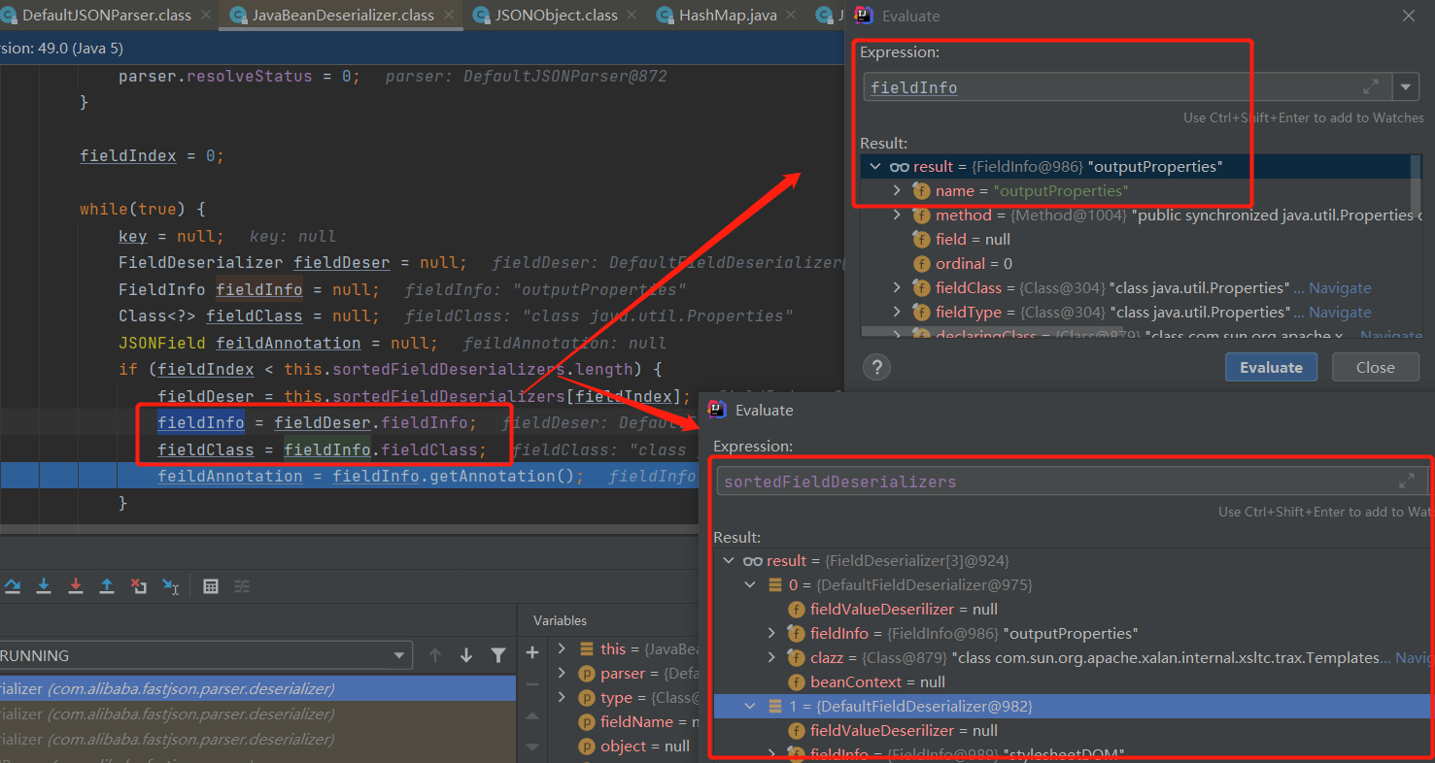Screen dimensions: 1435x763
Task: Expand fieldInfo = FieldInfo@986 under element 0
Action: click(772, 634)
